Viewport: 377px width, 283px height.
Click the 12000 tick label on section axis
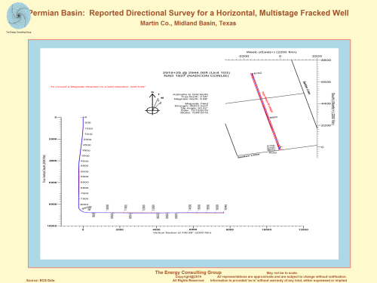coord(303,229)
